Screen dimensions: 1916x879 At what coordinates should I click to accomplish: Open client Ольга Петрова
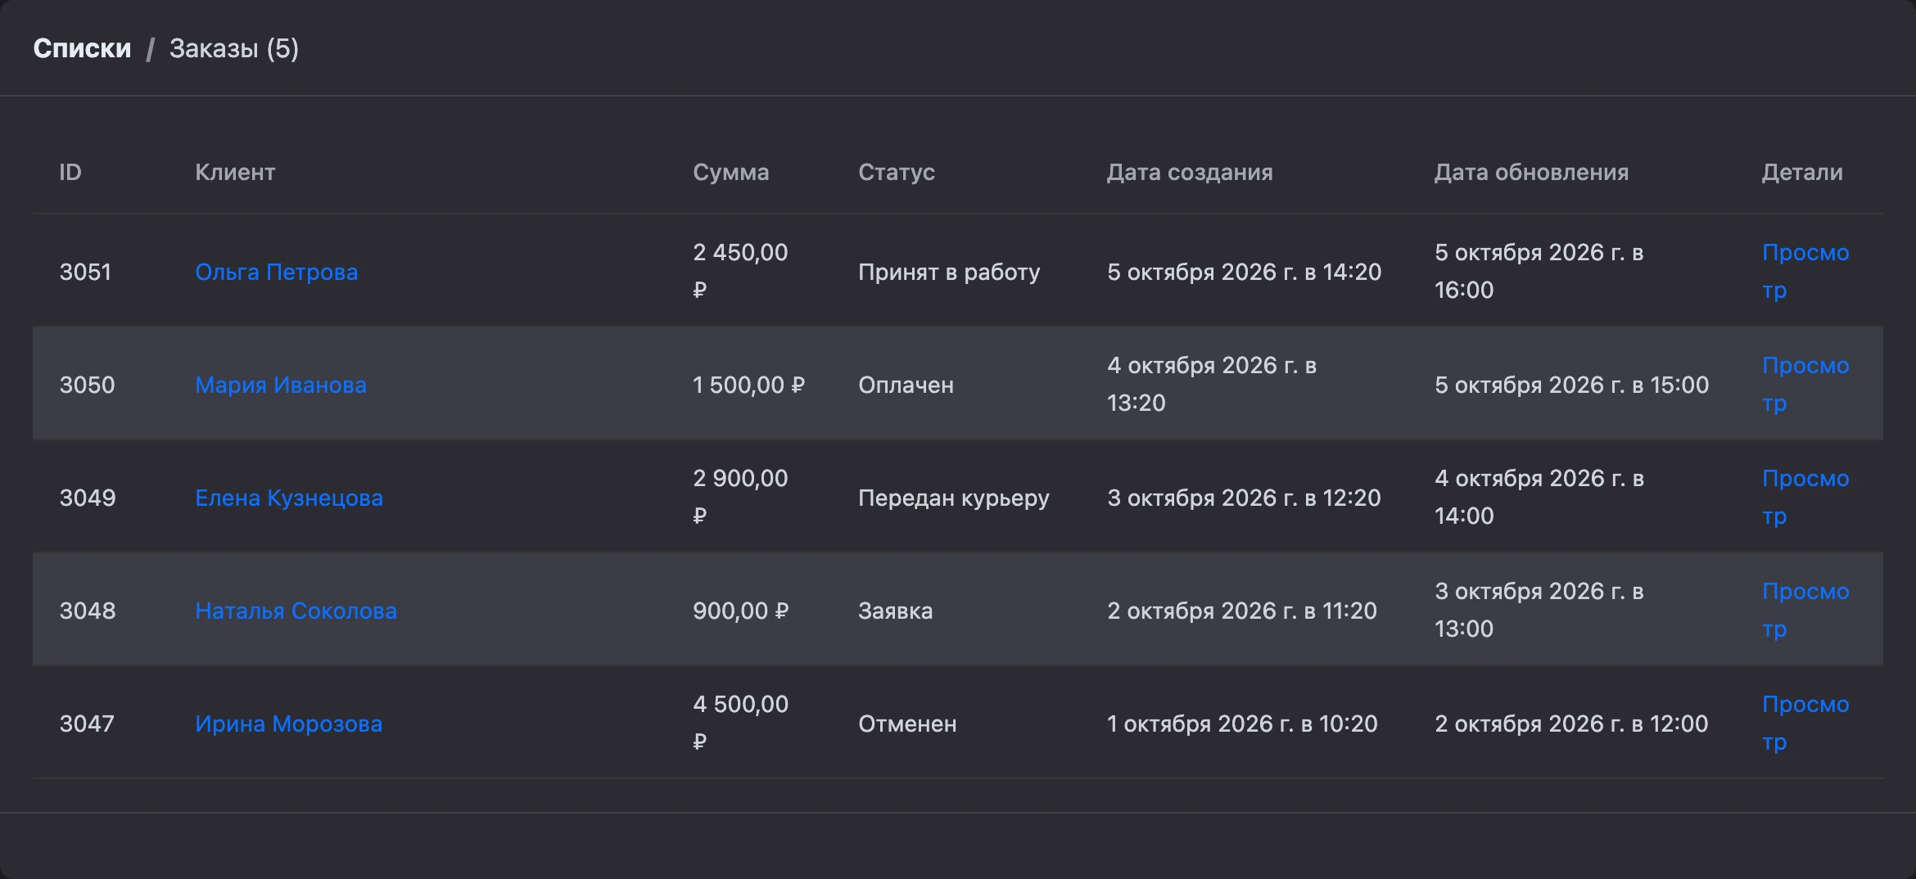[x=277, y=272]
